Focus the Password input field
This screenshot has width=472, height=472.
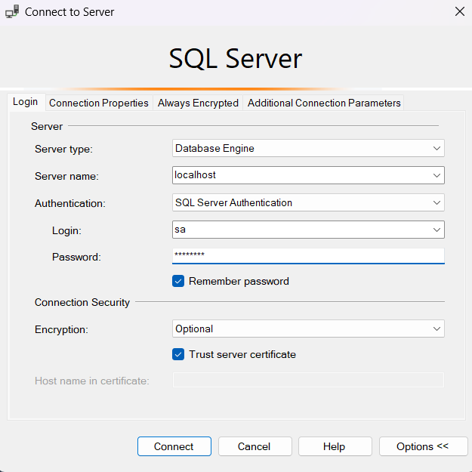coord(308,256)
